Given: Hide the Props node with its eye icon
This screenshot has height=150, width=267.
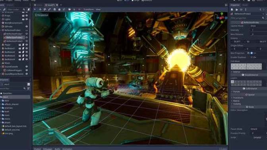Looking at the screenshot, I should tap(27, 15).
